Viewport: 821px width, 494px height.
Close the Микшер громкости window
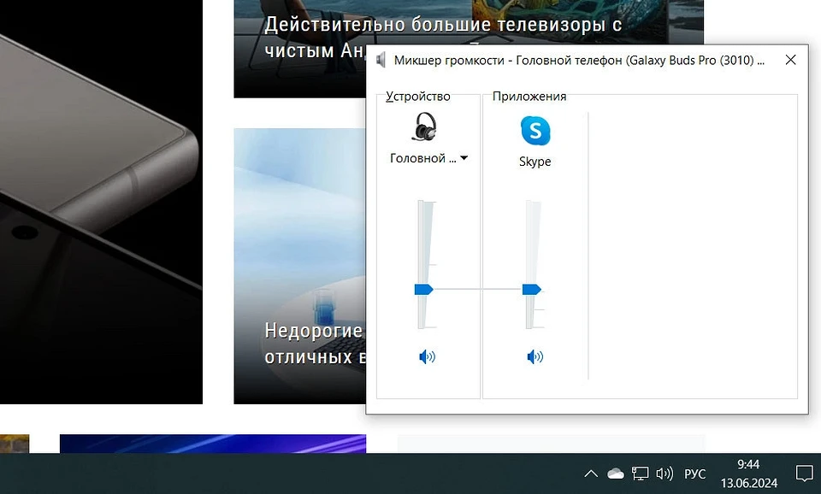(790, 60)
